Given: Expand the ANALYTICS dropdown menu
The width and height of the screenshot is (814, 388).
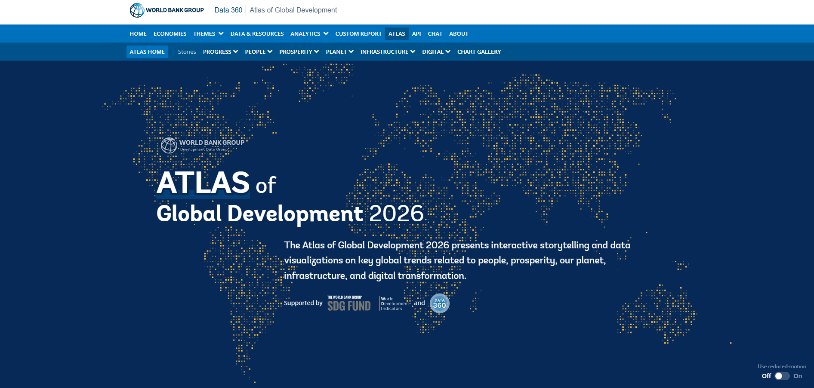Looking at the screenshot, I should click(309, 34).
